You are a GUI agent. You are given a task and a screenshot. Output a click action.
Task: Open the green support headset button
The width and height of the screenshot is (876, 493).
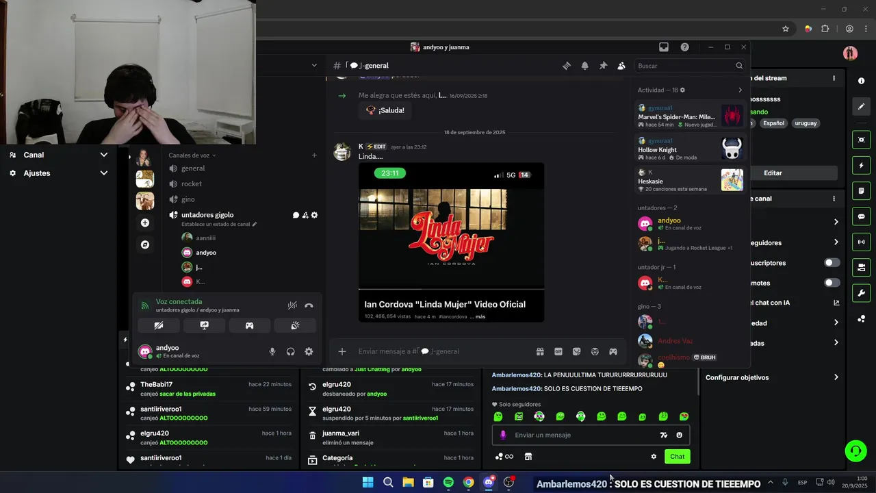click(855, 451)
